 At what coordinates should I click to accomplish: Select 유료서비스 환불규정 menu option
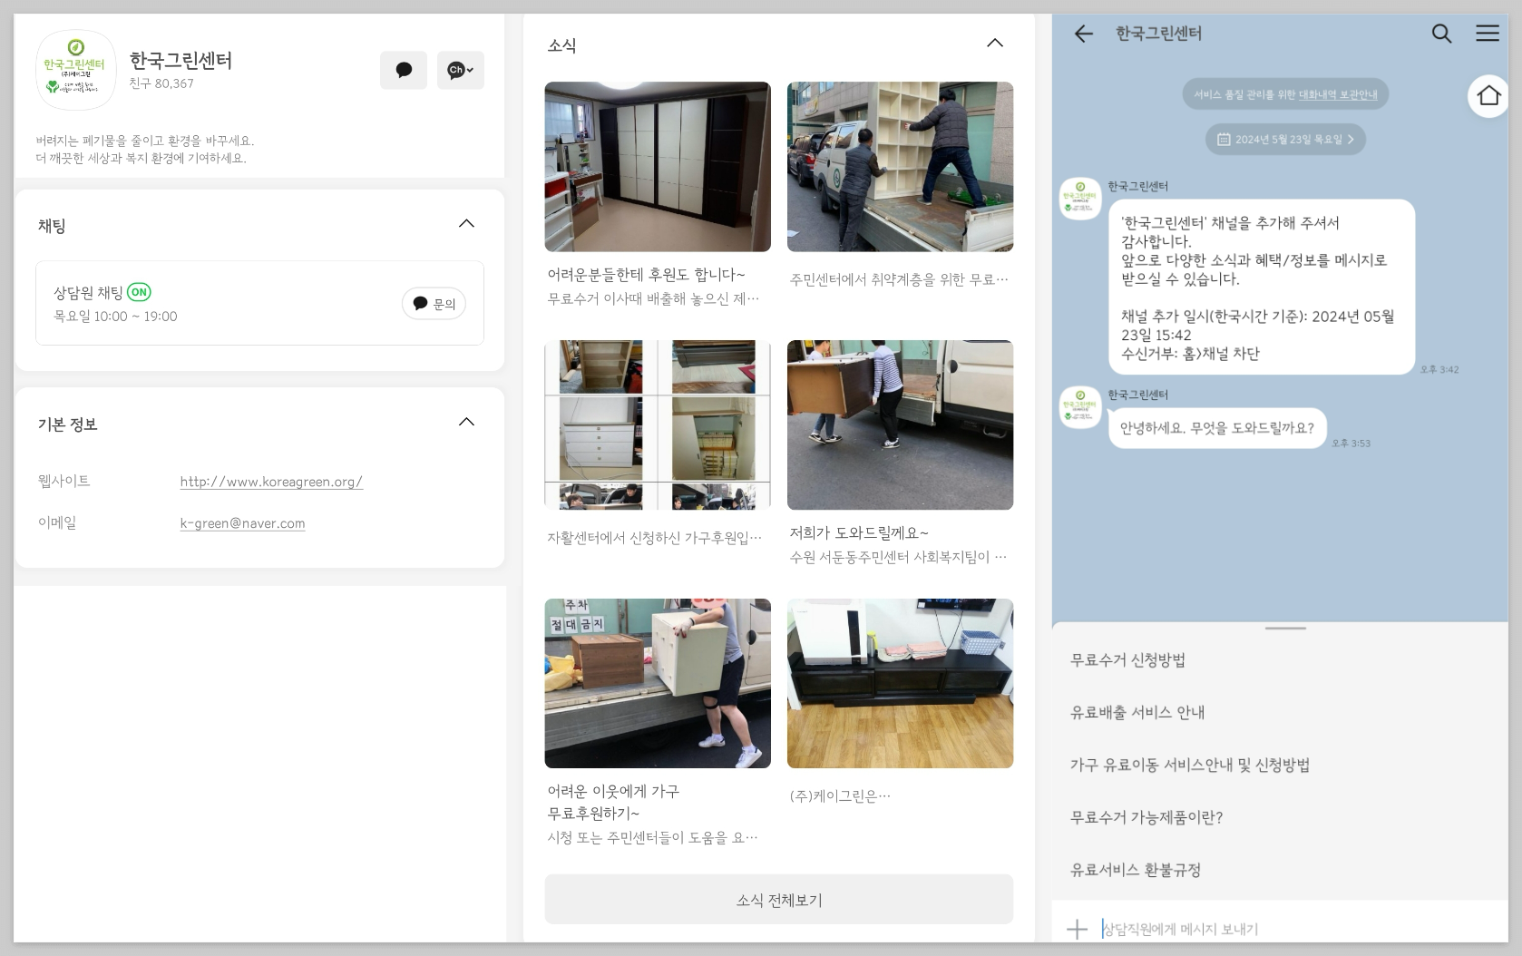1136,870
